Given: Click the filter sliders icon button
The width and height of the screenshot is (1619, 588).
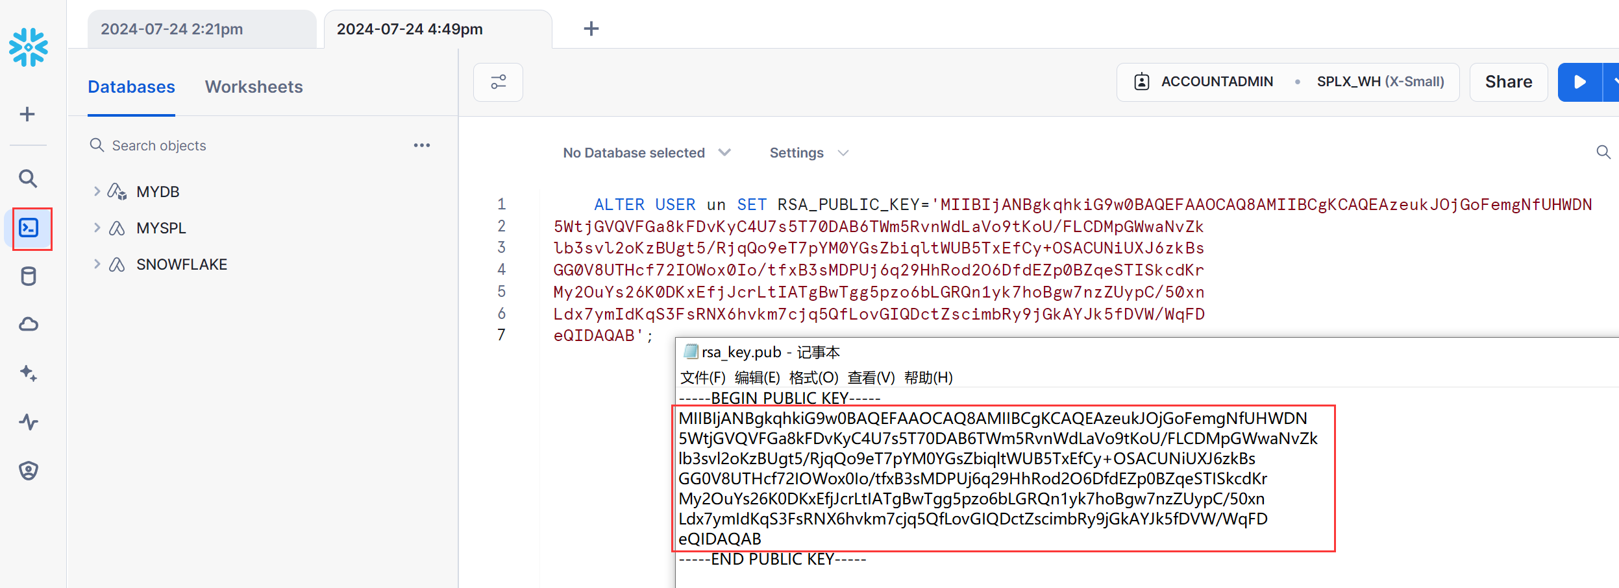Looking at the screenshot, I should pyautogui.click(x=498, y=82).
